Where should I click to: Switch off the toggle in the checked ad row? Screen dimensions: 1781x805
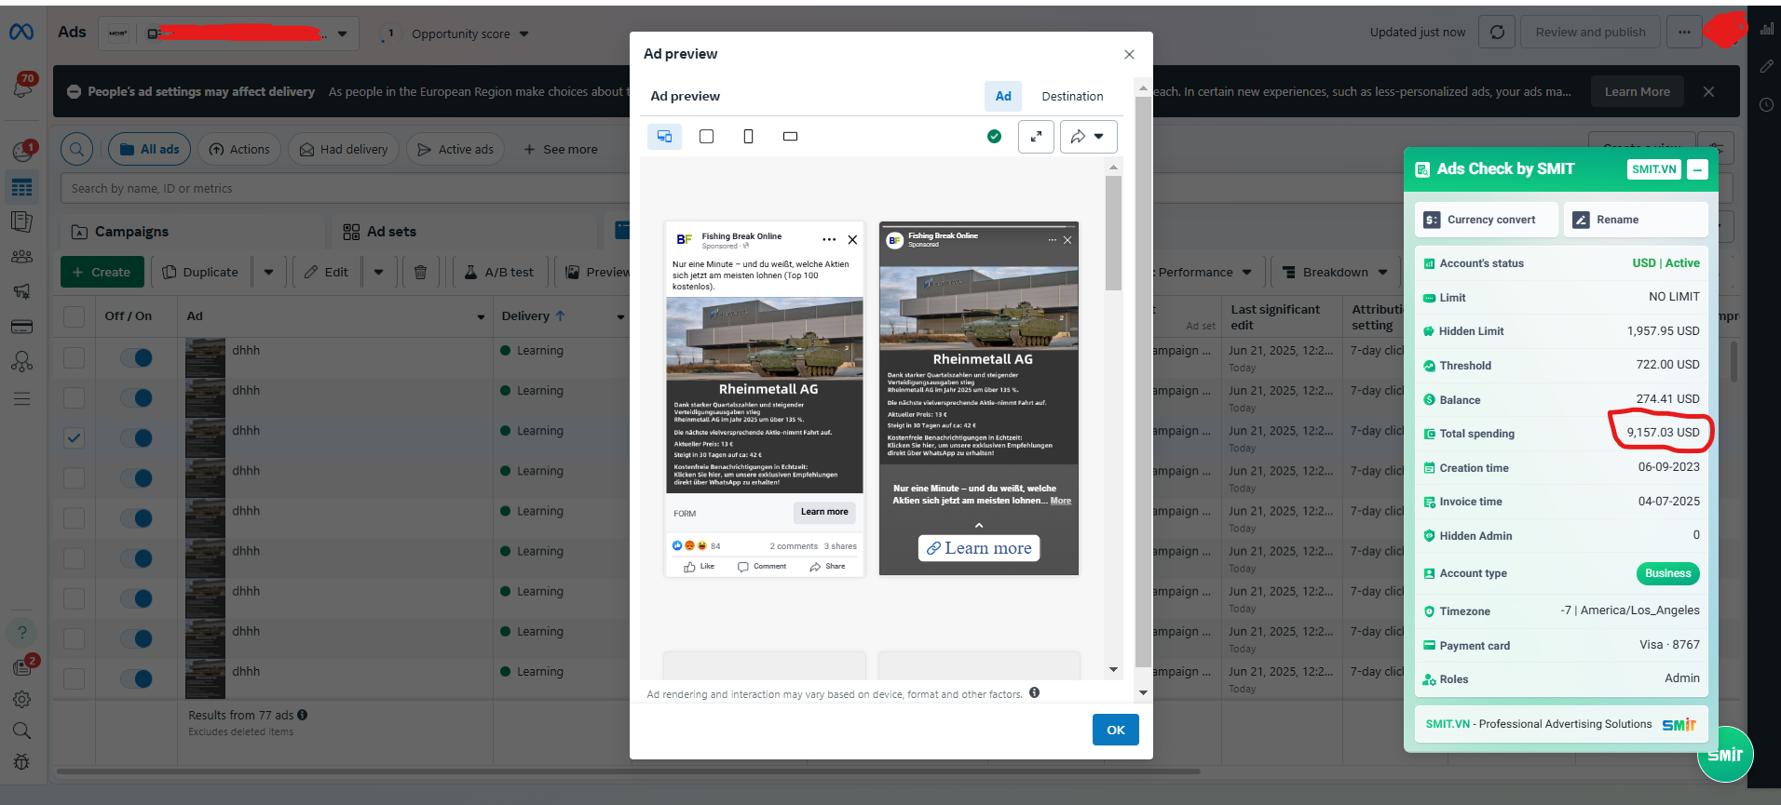[136, 437]
